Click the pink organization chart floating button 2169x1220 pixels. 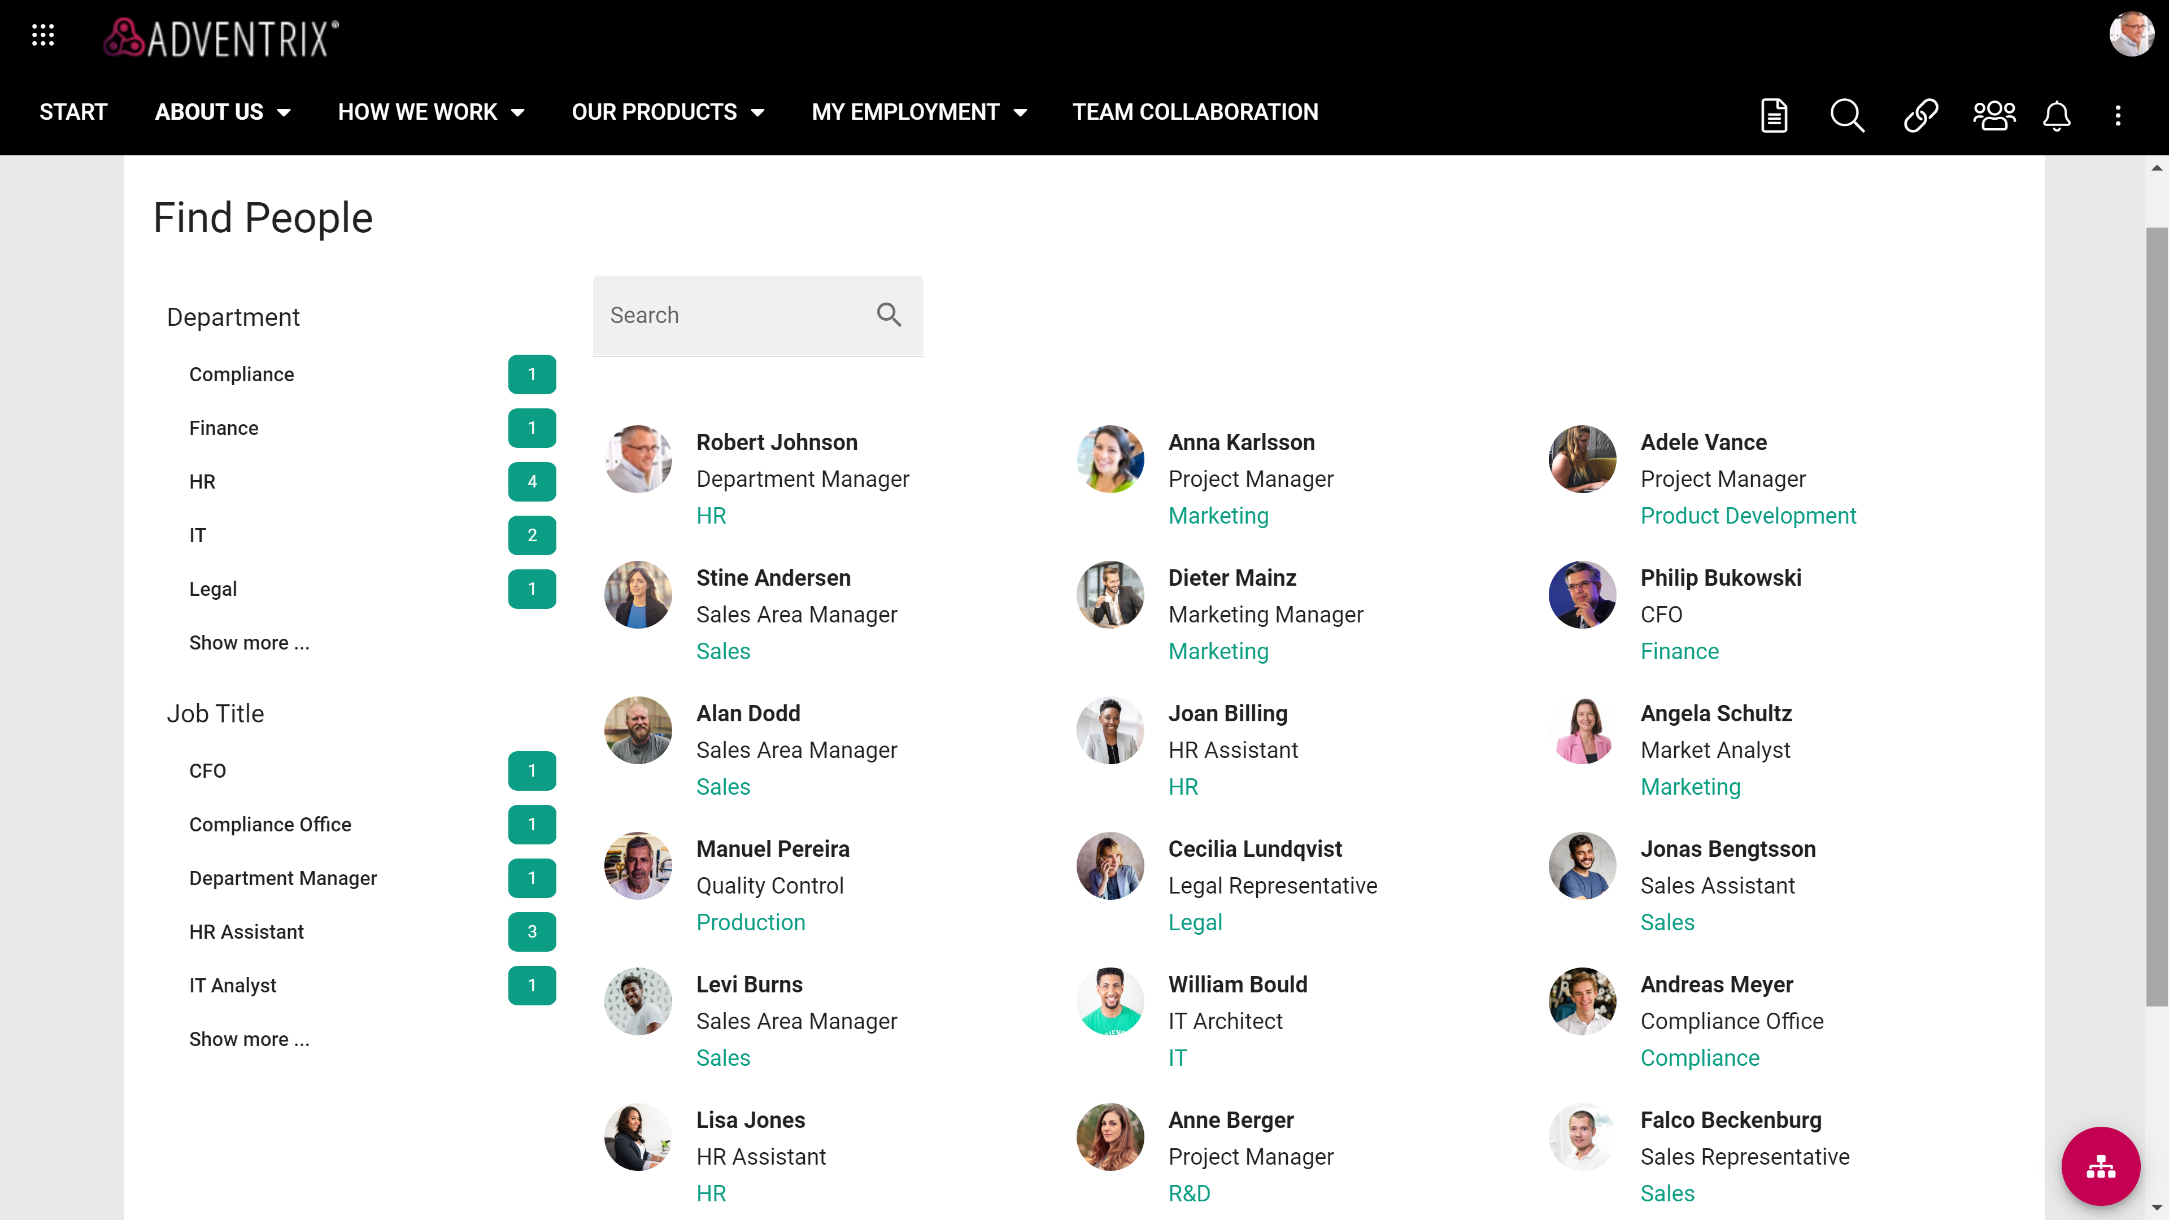2100,1166
